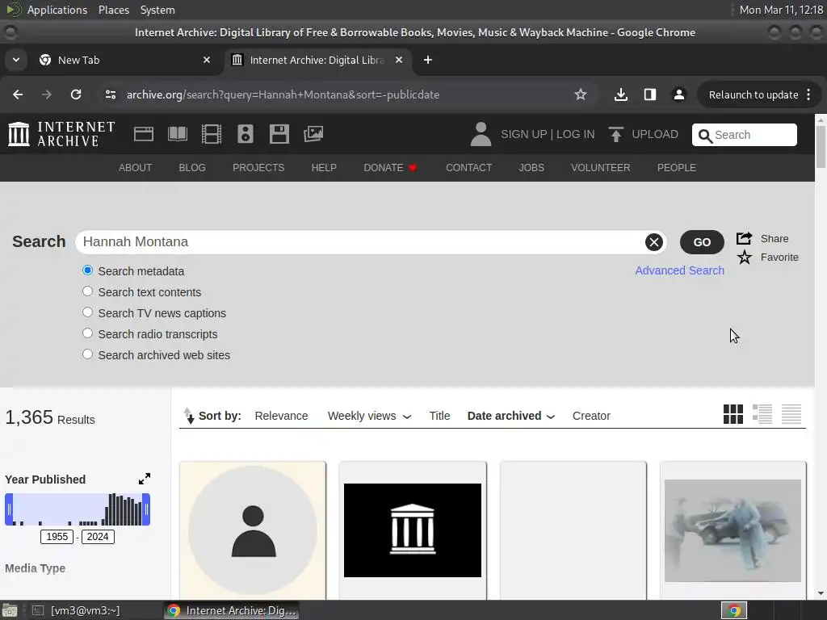Screen dimensions: 827x620
Task: Open the CONTACT menu link
Action: tap(469, 168)
